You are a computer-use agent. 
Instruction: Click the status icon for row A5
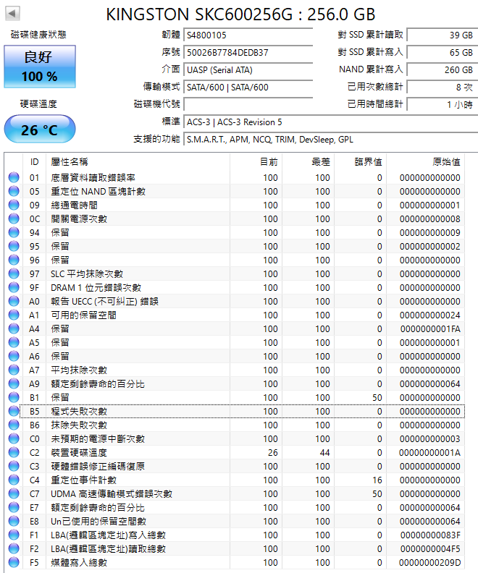[x=14, y=343]
